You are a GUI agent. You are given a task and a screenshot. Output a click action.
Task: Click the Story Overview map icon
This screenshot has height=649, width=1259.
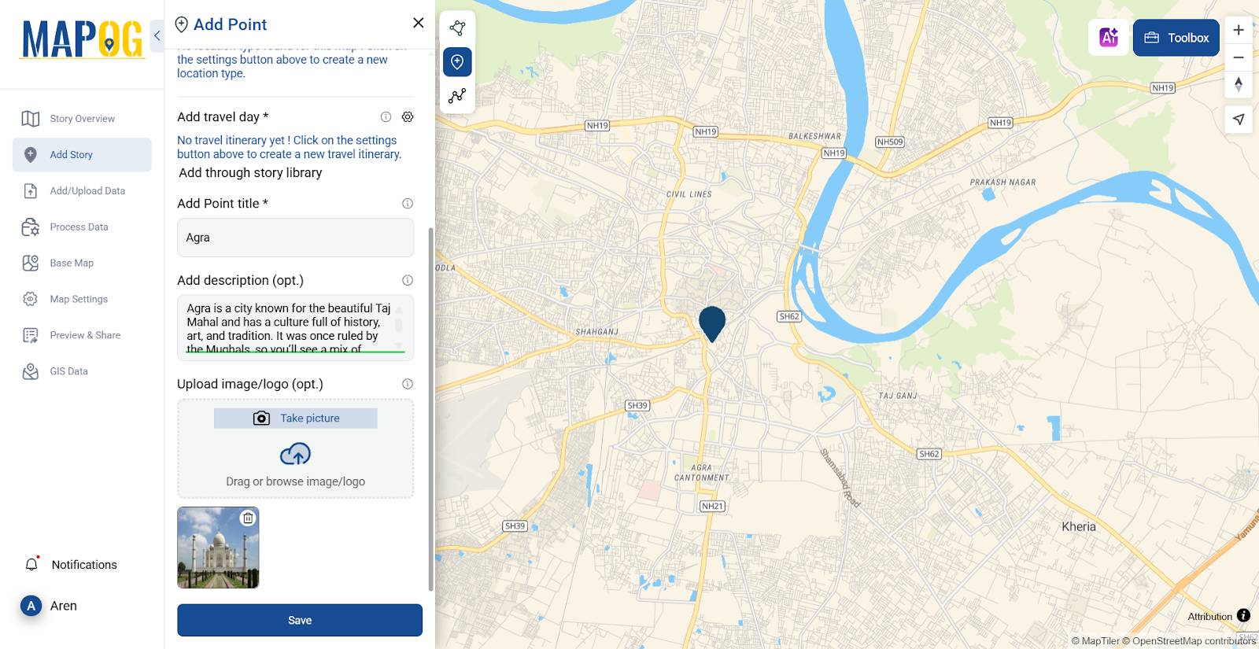click(31, 119)
